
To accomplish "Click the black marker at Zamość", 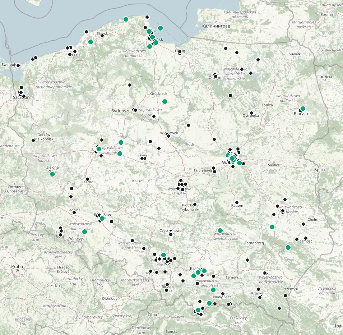I will (306, 238).
